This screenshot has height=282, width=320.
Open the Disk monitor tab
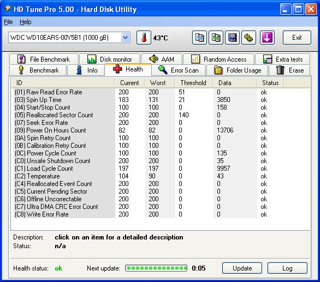110,59
